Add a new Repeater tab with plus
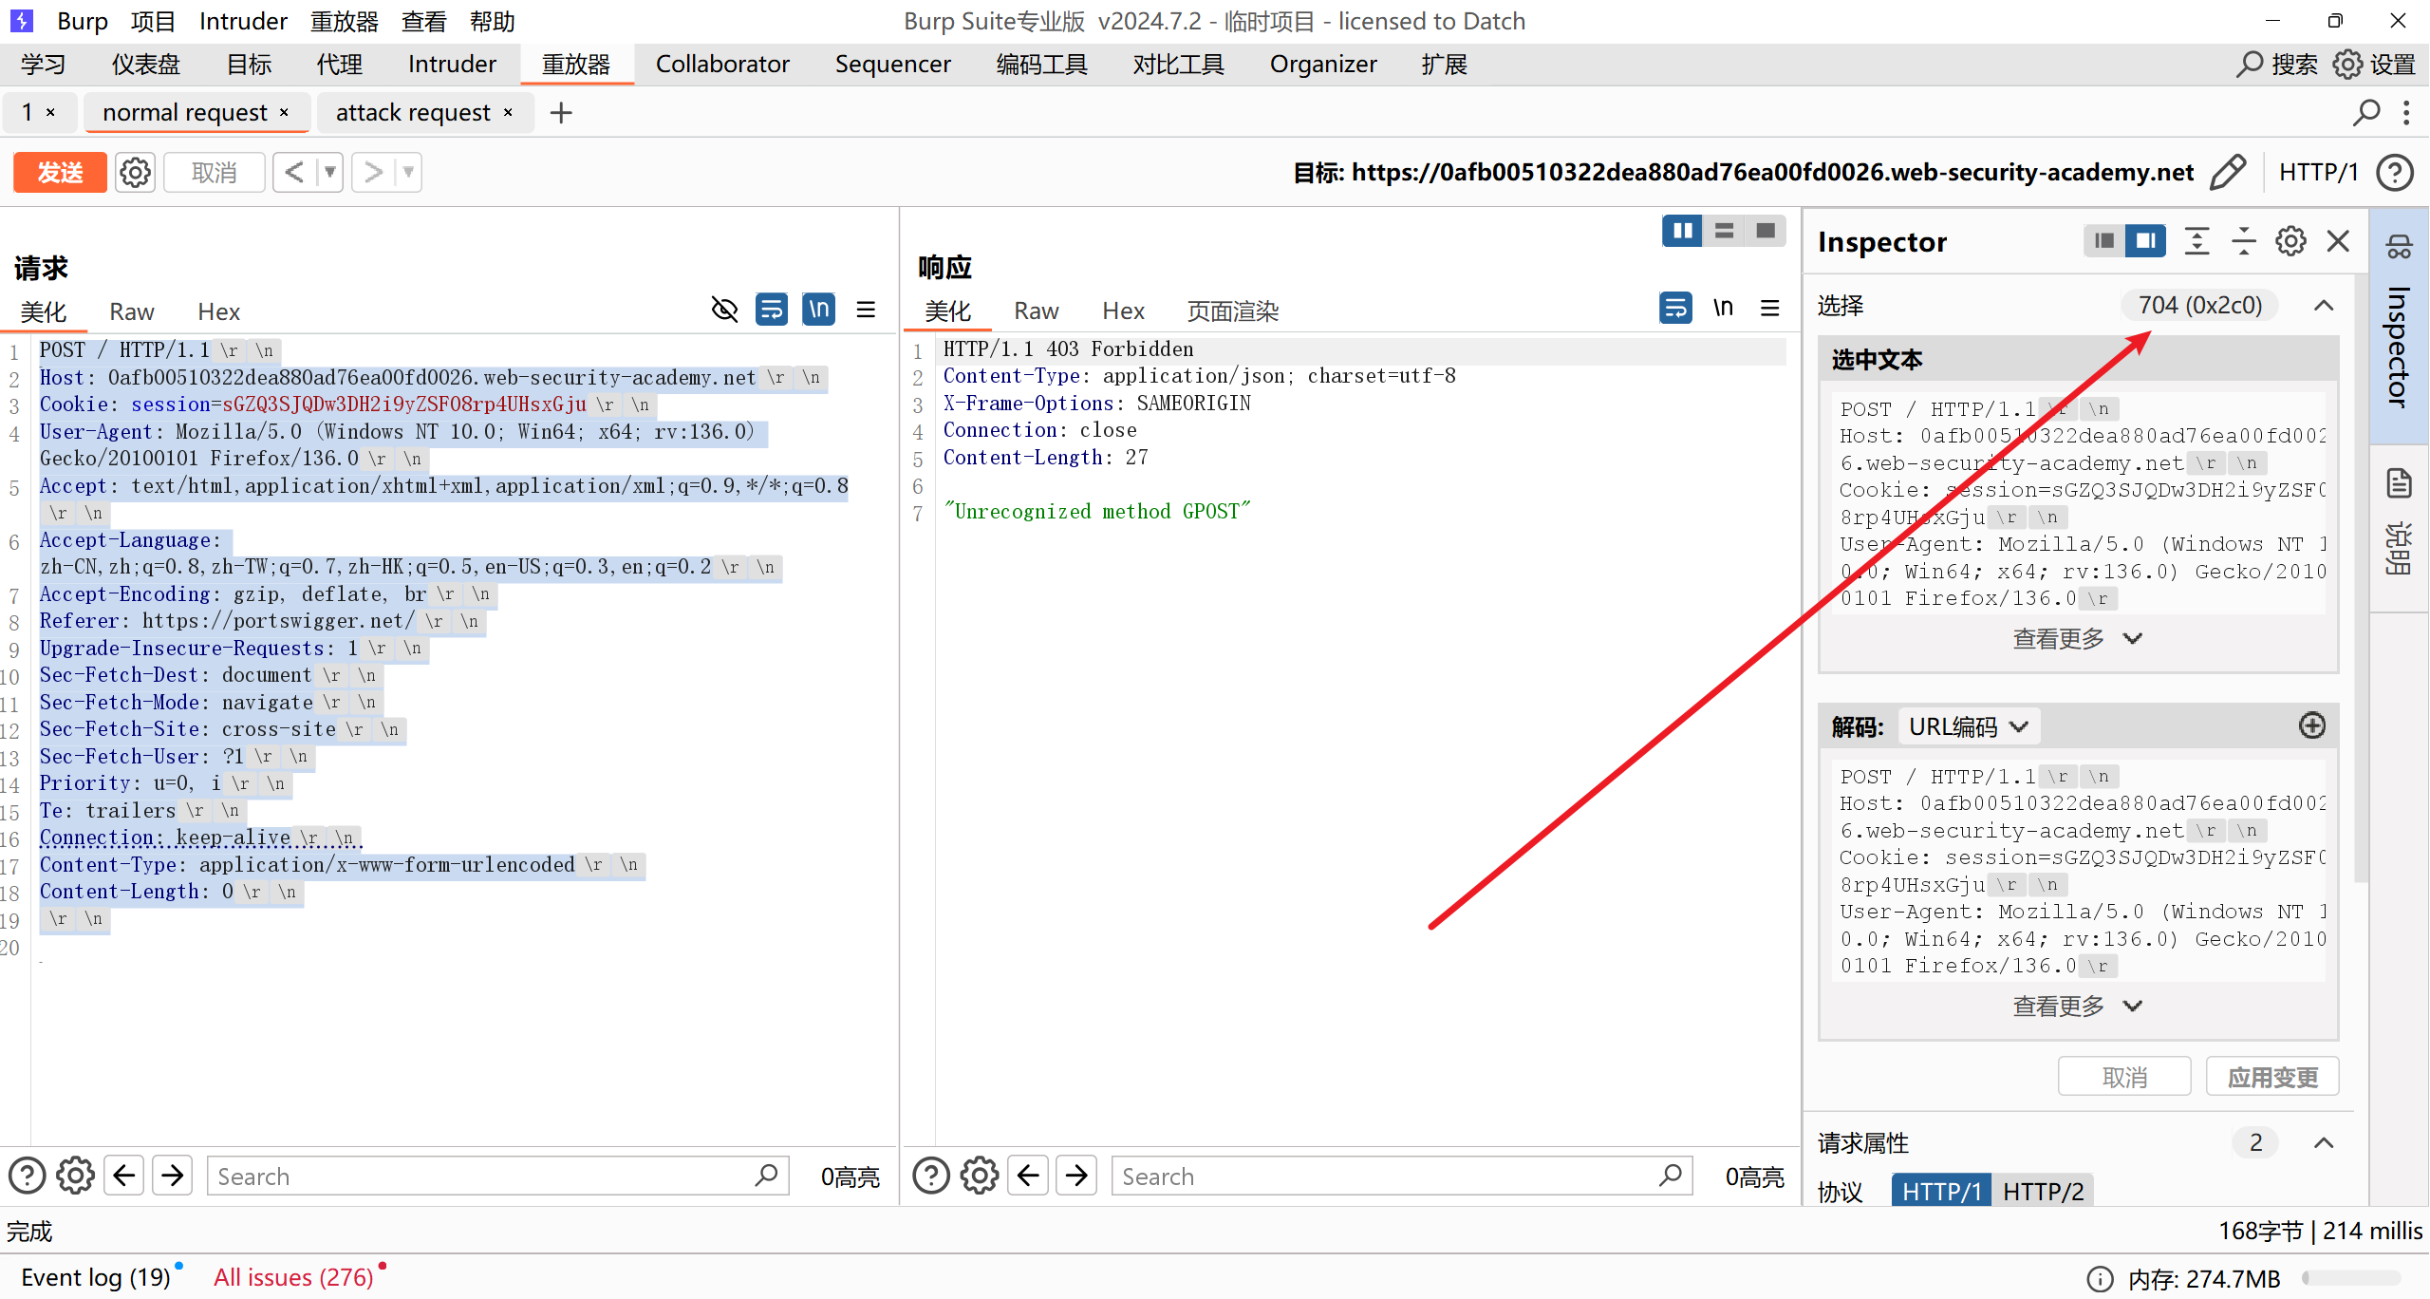Image resolution: width=2430 pixels, height=1299 pixels. 561,113
